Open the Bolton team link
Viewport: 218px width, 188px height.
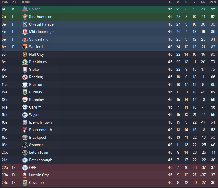(x=35, y=9)
